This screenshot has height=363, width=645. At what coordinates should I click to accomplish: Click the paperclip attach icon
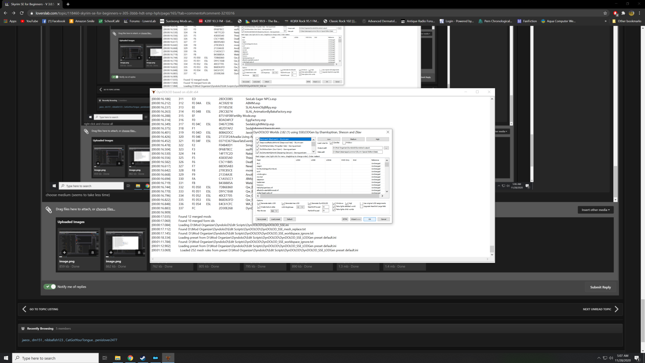(x=49, y=210)
